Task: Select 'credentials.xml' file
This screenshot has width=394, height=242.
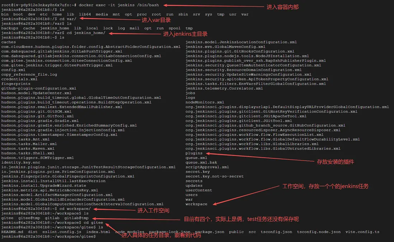Action: pyautogui.click(x=19, y=79)
